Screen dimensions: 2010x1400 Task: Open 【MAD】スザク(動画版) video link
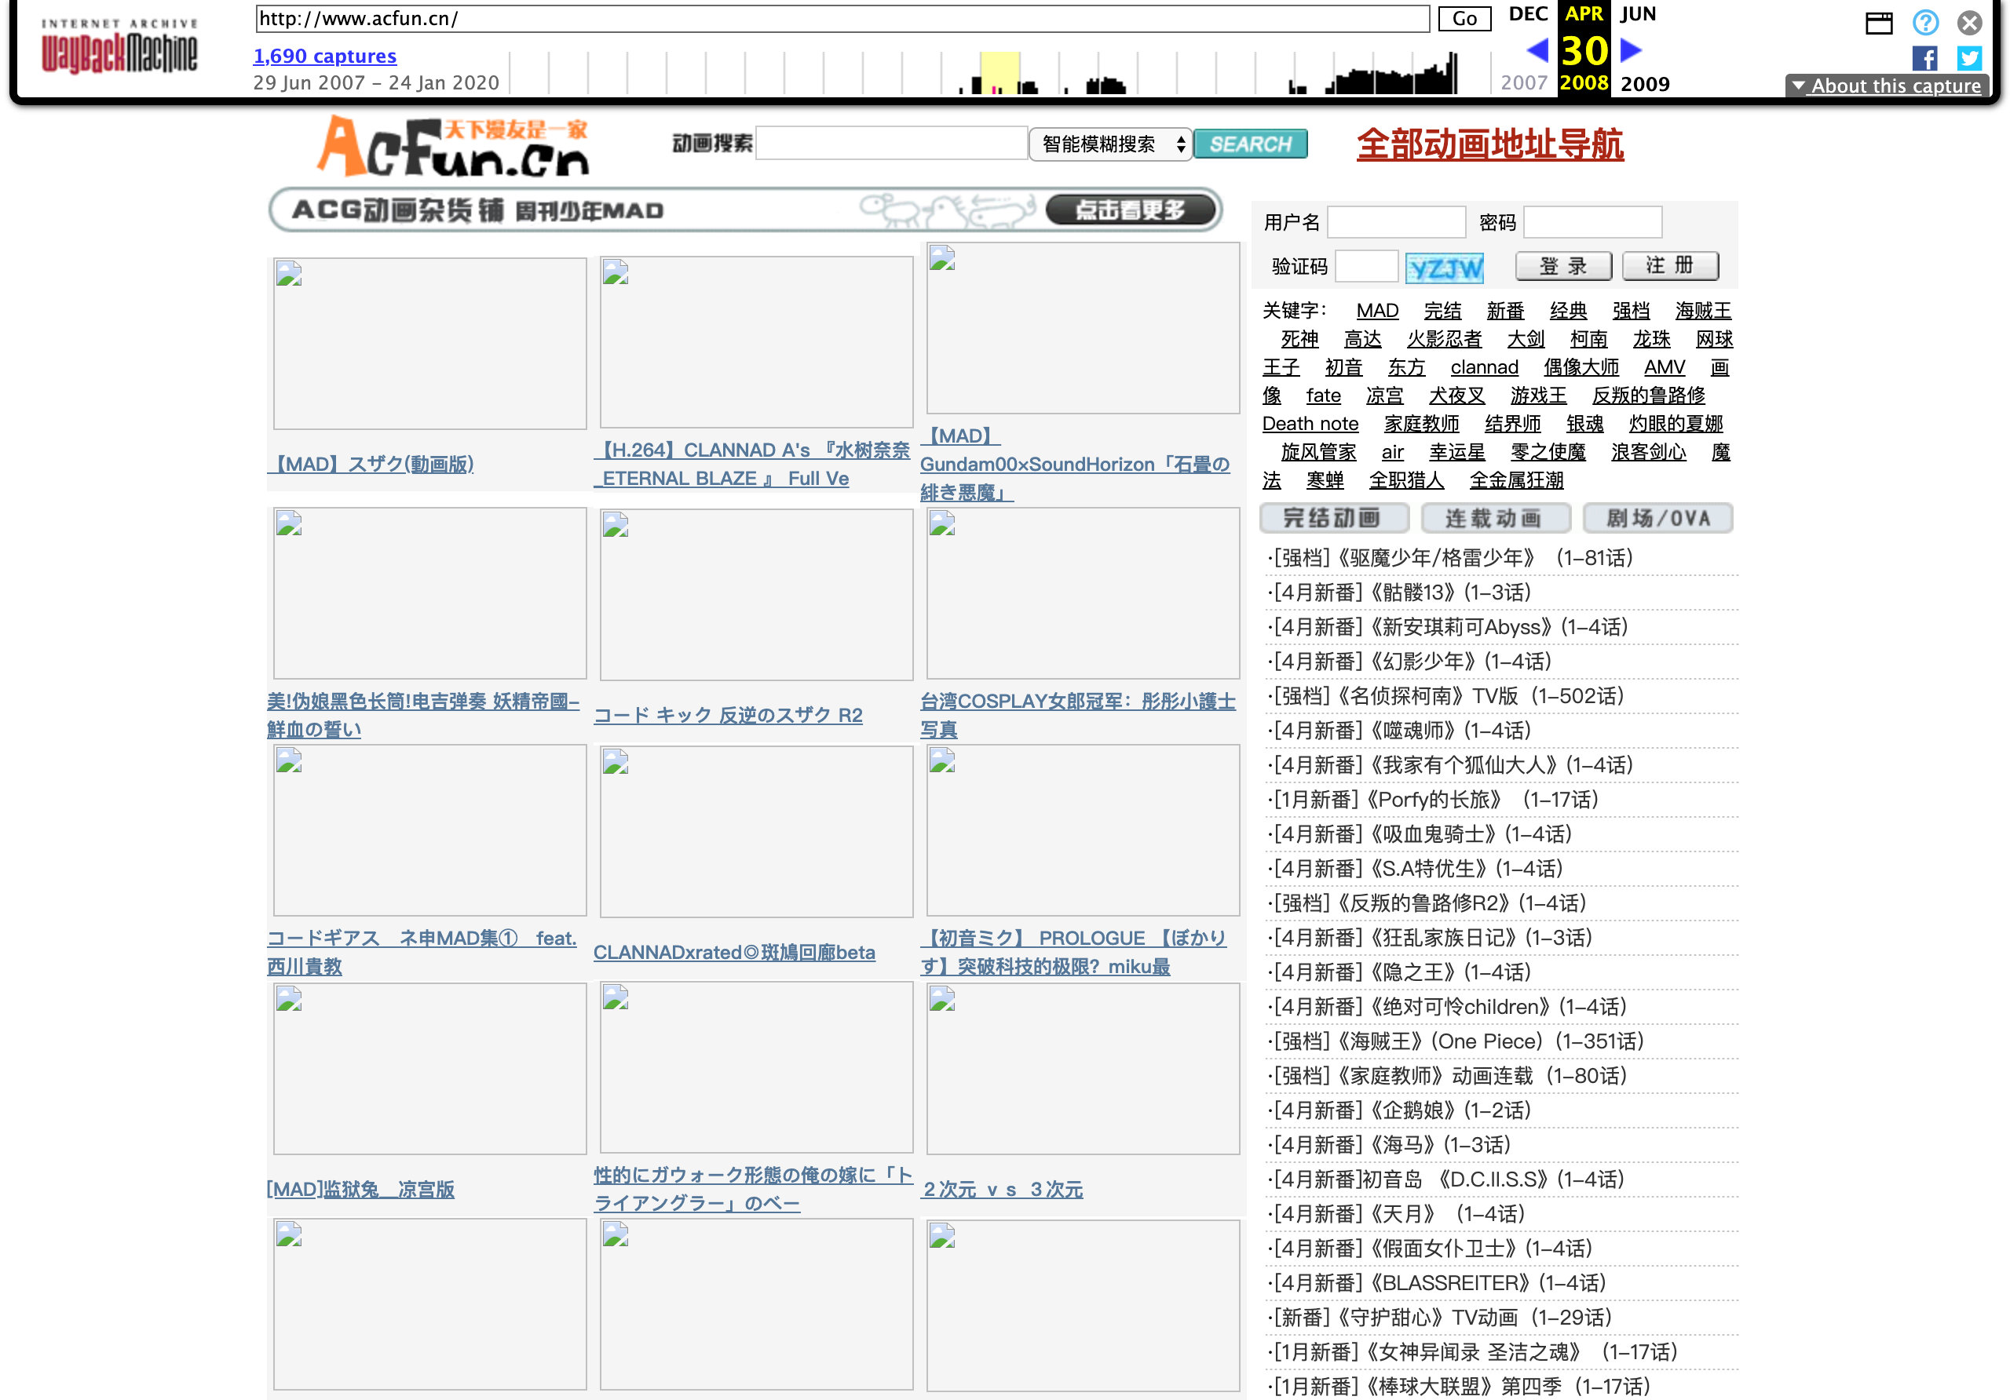pos(371,464)
